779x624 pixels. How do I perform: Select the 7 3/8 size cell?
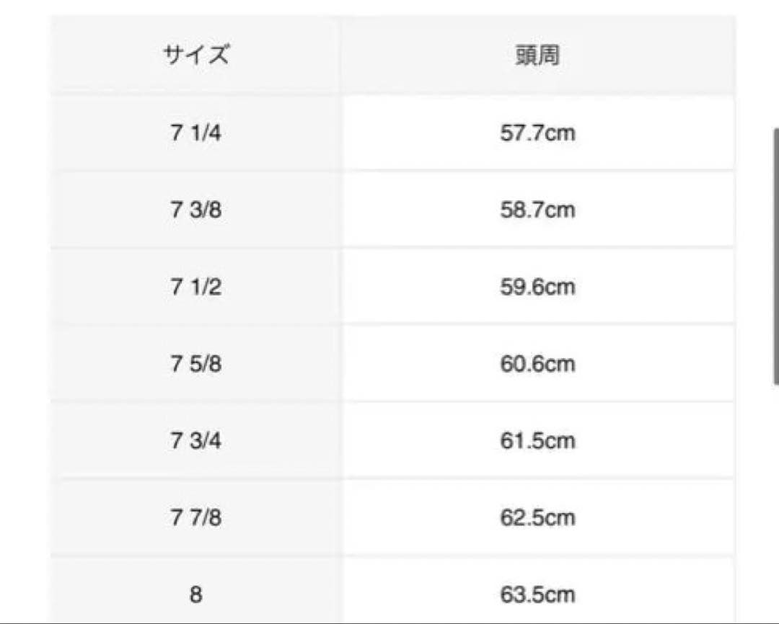[196, 210]
